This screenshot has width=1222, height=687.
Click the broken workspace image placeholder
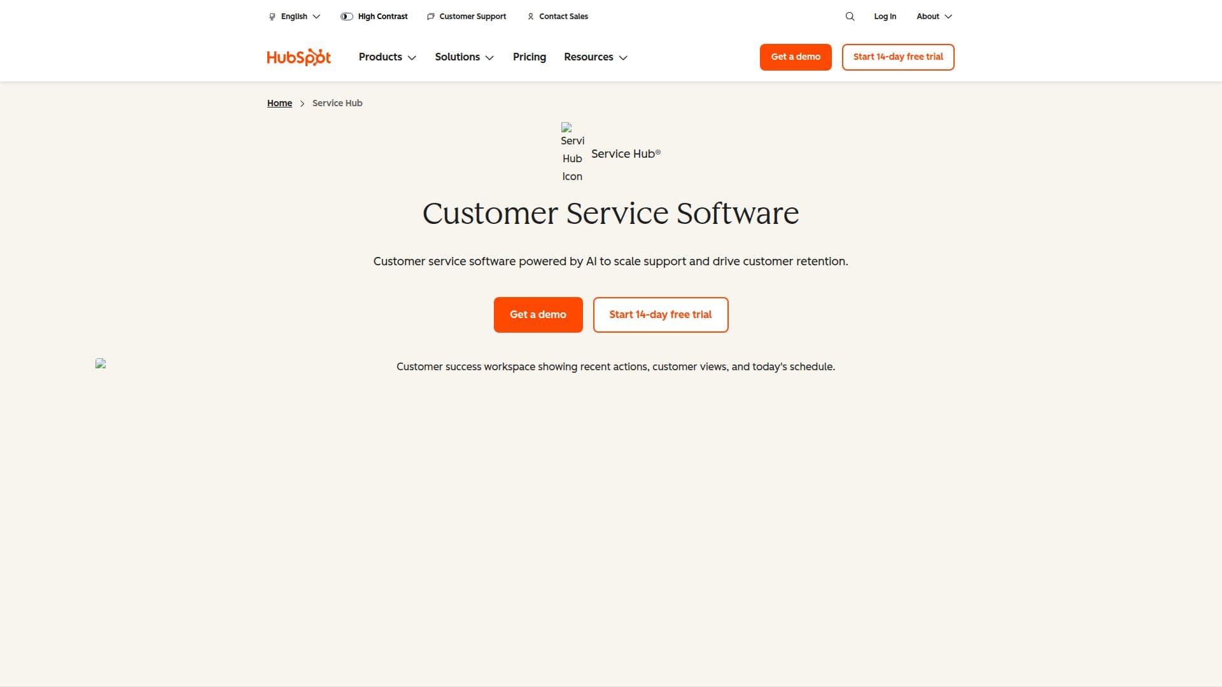click(x=101, y=363)
